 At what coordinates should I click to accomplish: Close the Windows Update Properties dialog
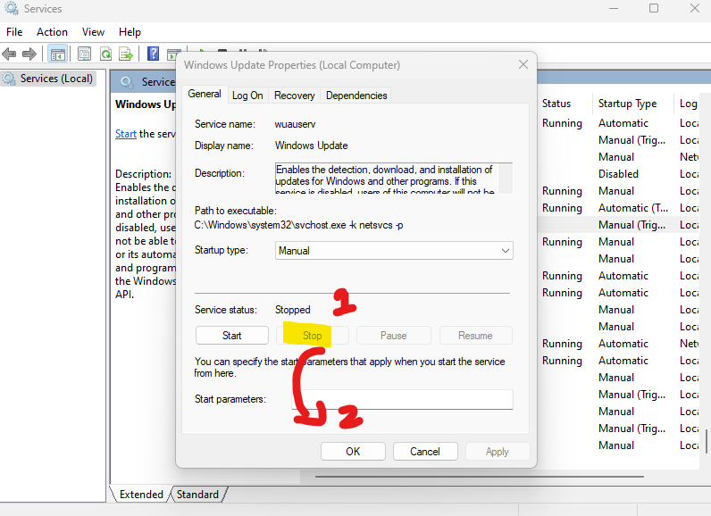click(x=523, y=65)
